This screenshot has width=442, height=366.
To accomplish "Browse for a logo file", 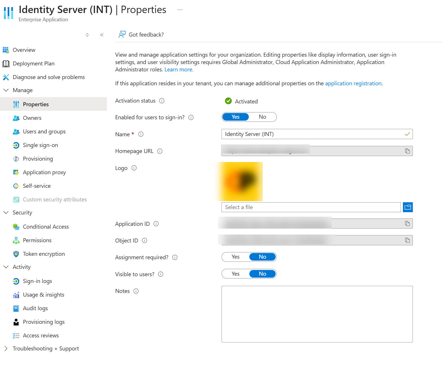I will (x=408, y=207).
